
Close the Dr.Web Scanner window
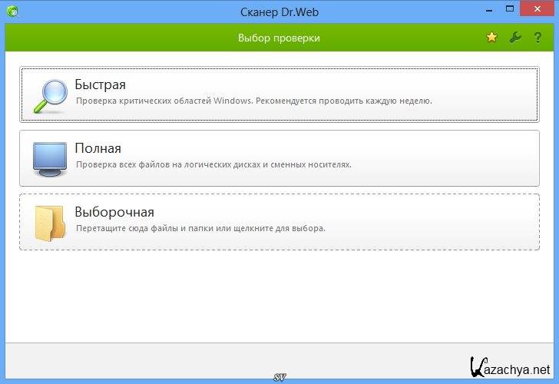pos(534,11)
